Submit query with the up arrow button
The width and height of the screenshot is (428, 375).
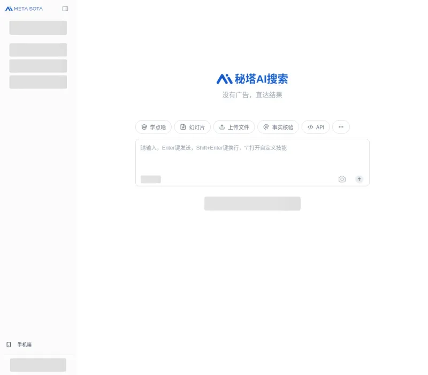(359, 179)
